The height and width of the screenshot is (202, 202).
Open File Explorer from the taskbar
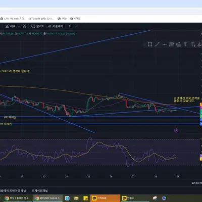(x=76, y=198)
